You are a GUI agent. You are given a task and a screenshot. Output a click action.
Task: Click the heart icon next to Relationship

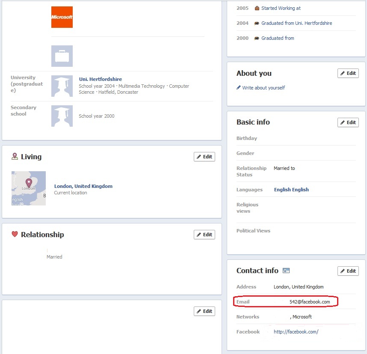(15, 234)
